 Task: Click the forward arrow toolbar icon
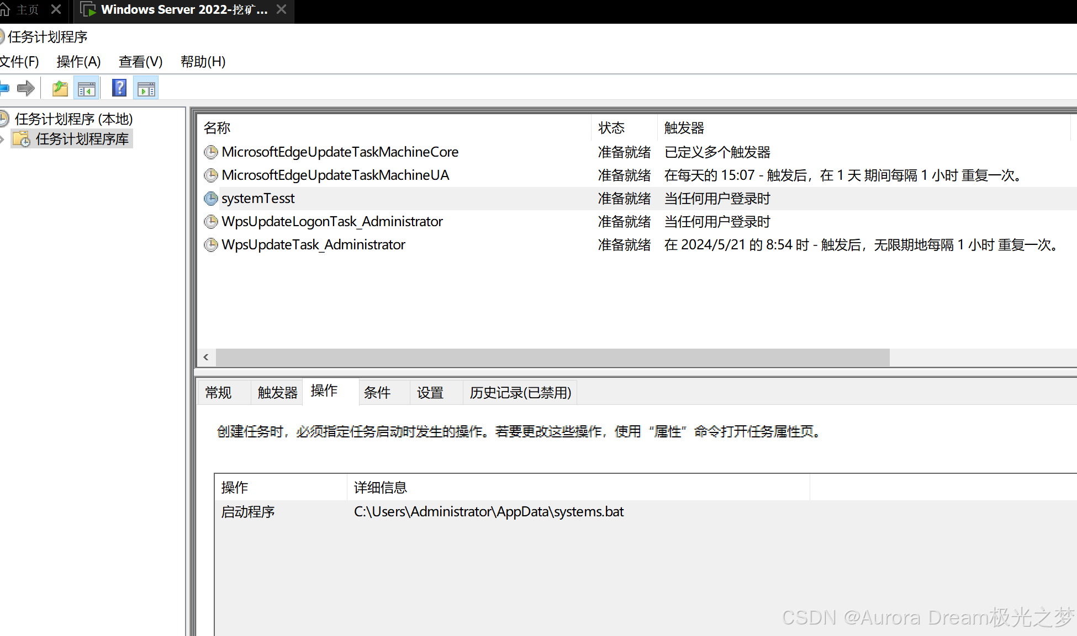pyautogui.click(x=25, y=88)
